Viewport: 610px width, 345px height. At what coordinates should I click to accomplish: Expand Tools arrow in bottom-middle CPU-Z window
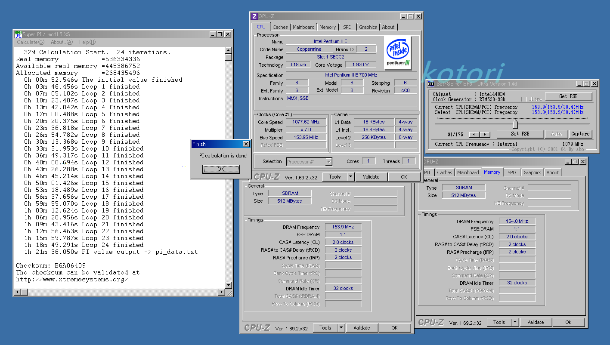pos(341,328)
